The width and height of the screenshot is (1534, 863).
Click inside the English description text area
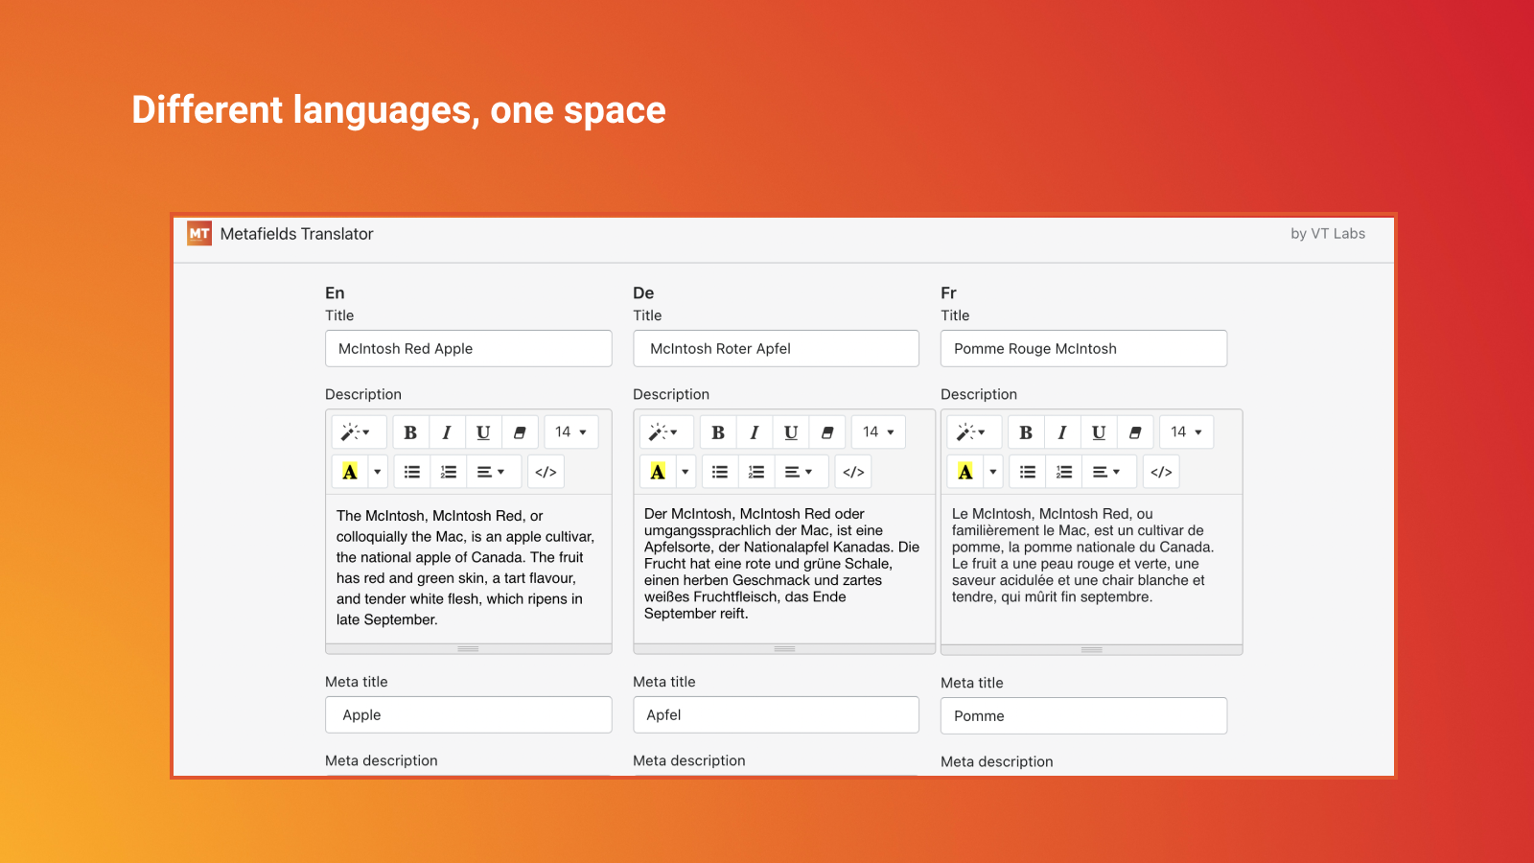(x=469, y=569)
